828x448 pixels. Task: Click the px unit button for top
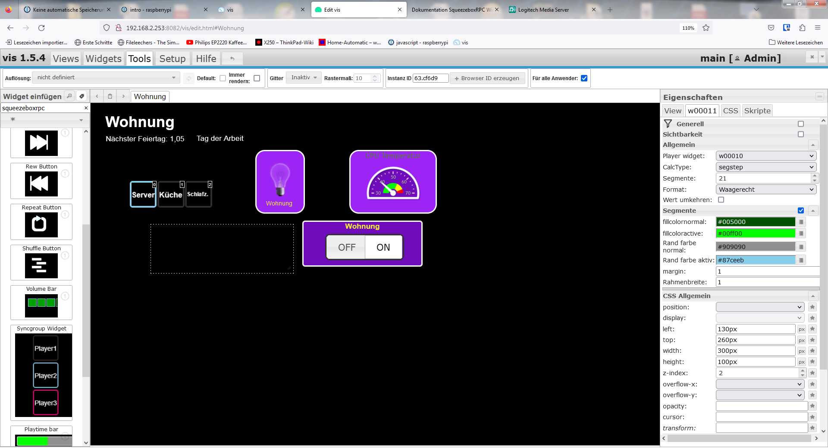[x=801, y=340]
